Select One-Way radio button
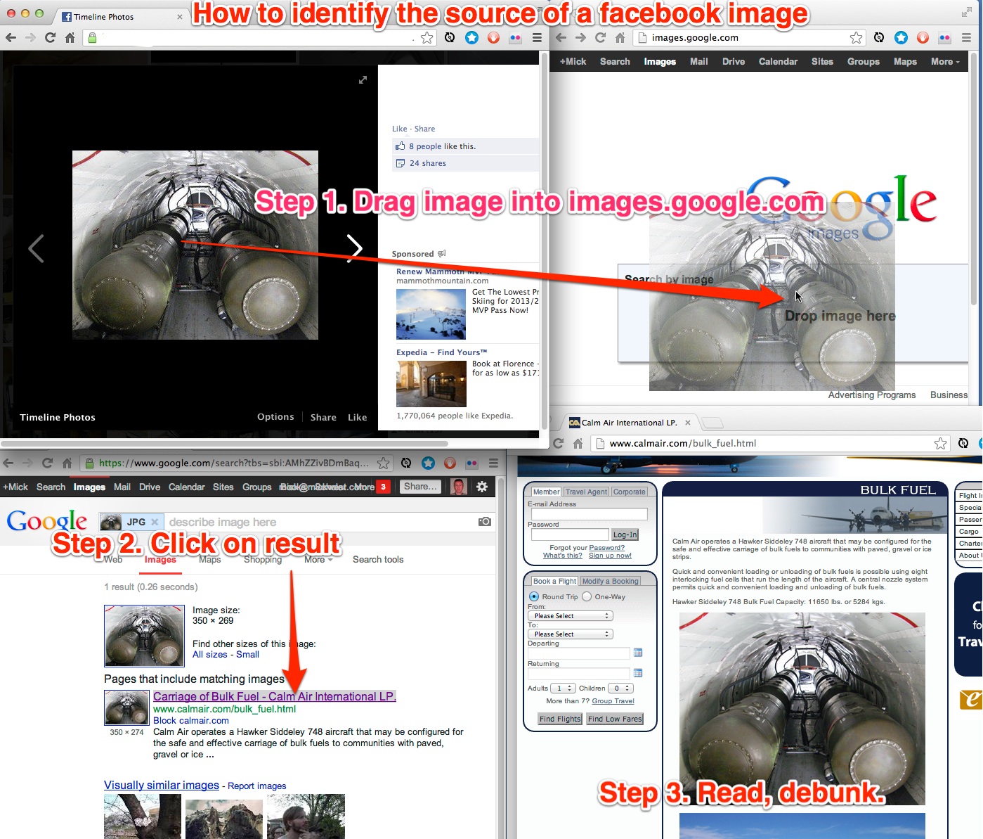Image resolution: width=983 pixels, height=839 pixels. [587, 596]
